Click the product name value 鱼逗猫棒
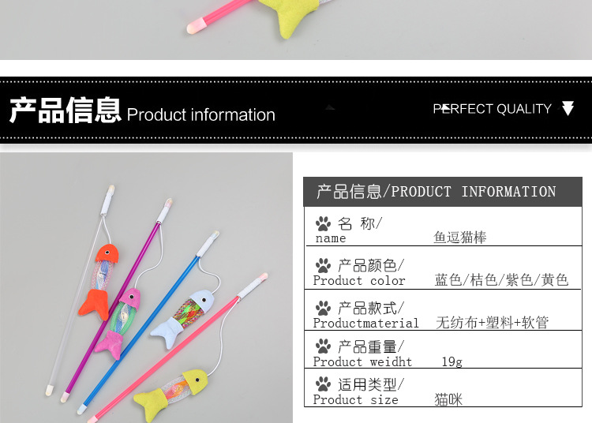 [460, 238]
